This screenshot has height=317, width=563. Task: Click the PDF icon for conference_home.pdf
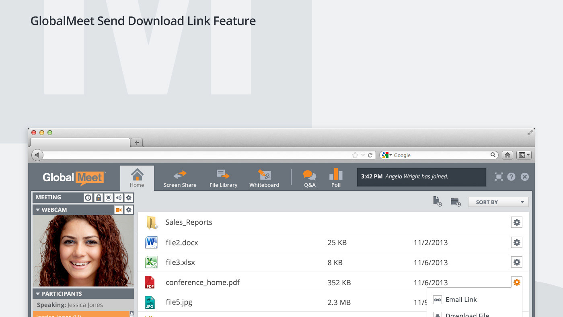tap(150, 282)
